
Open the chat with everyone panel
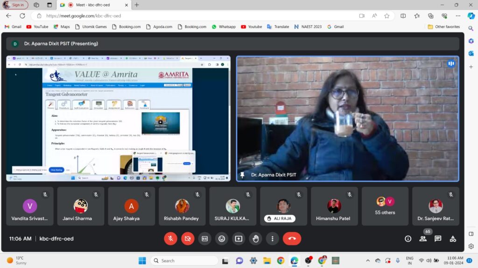point(438,239)
